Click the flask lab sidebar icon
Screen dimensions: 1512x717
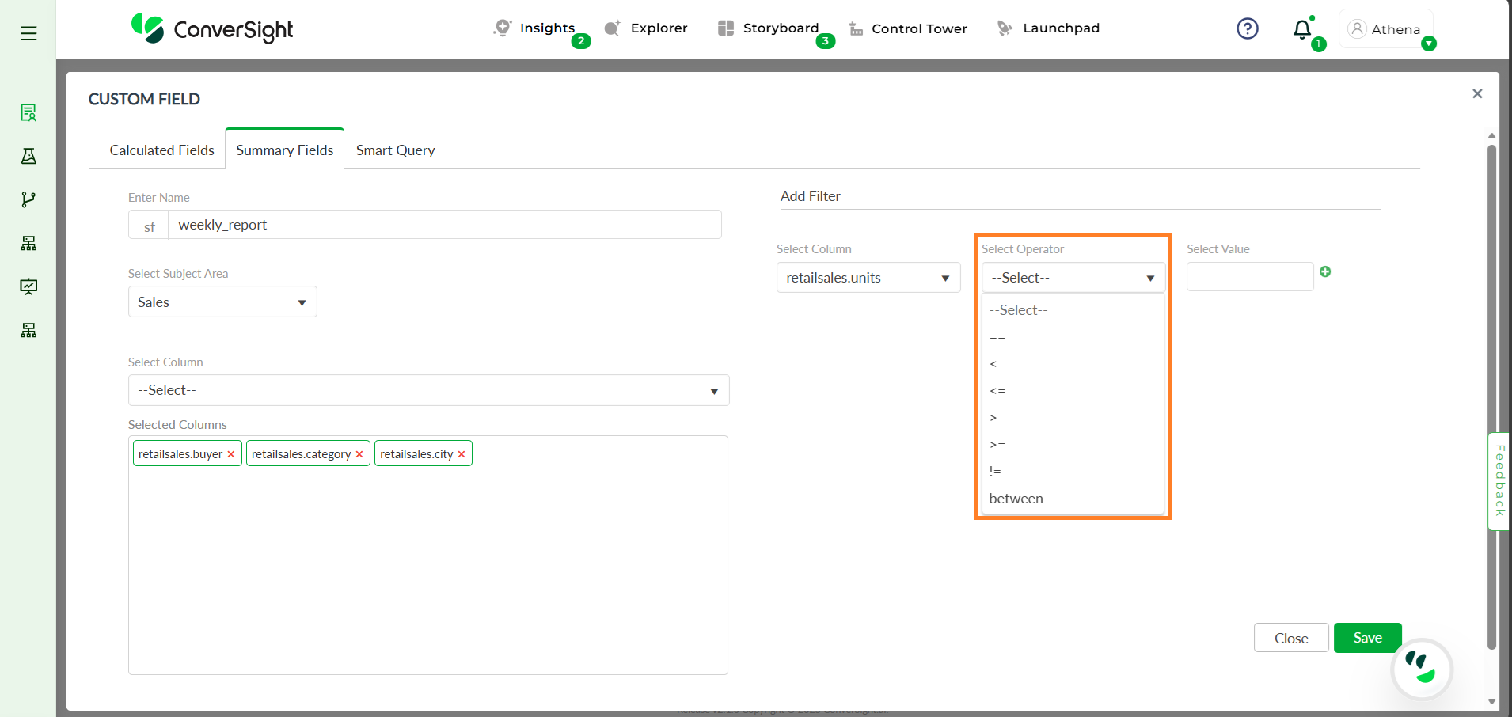28,156
